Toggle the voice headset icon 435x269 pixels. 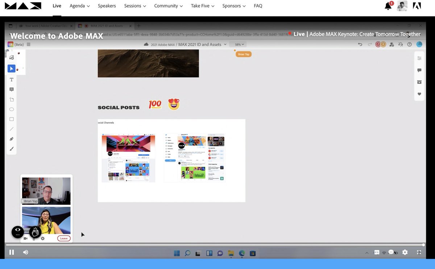pyautogui.click(x=401, y=44)
